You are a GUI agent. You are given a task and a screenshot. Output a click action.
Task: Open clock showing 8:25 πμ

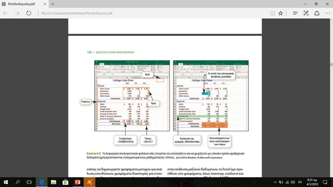[312, 182]
